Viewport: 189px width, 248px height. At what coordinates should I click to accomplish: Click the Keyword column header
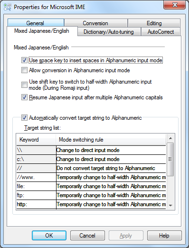coord(36,140)
